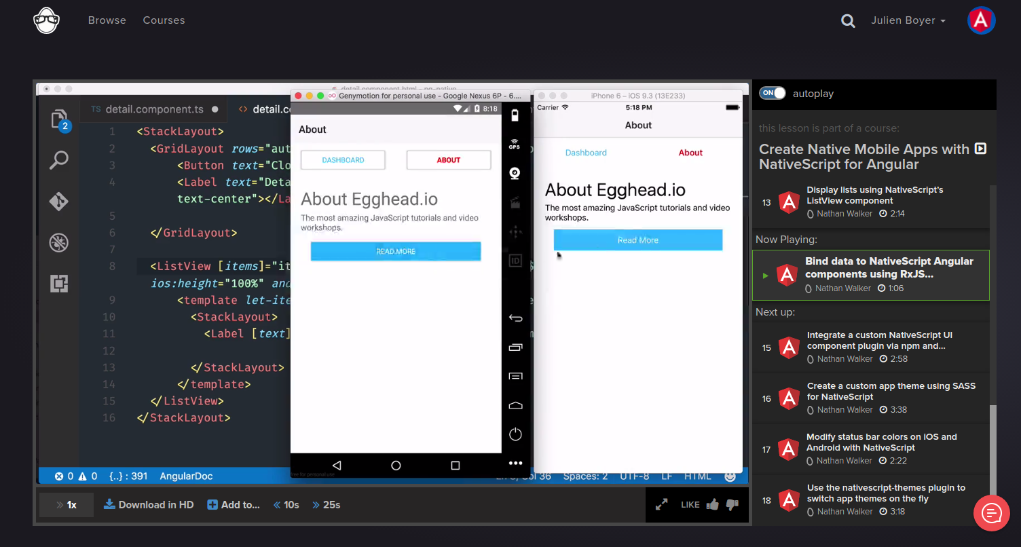The height and width of the screenshot is (547, 1021).
Task: Click </ListView> on code line 15
Action: [x=187, y=401]
